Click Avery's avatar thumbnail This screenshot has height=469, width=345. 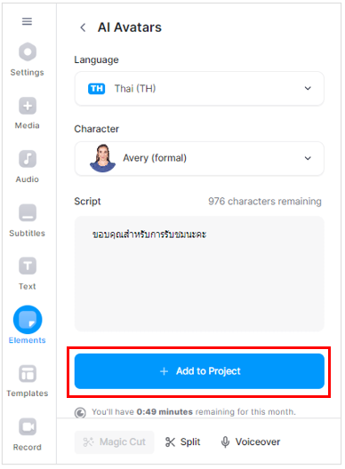(x=102, y=158)
